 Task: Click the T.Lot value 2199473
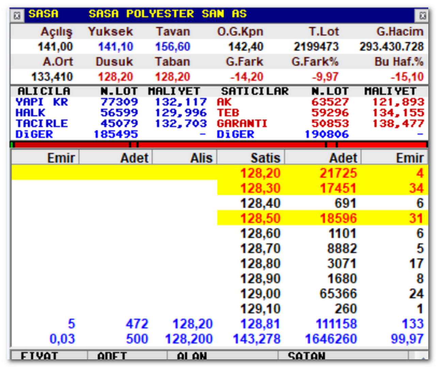click(316, 47)
